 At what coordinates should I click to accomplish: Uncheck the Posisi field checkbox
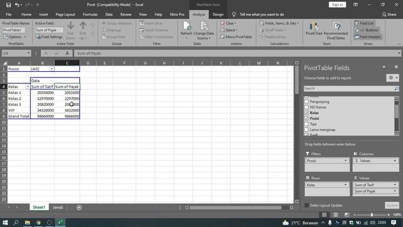click(307, 119)
